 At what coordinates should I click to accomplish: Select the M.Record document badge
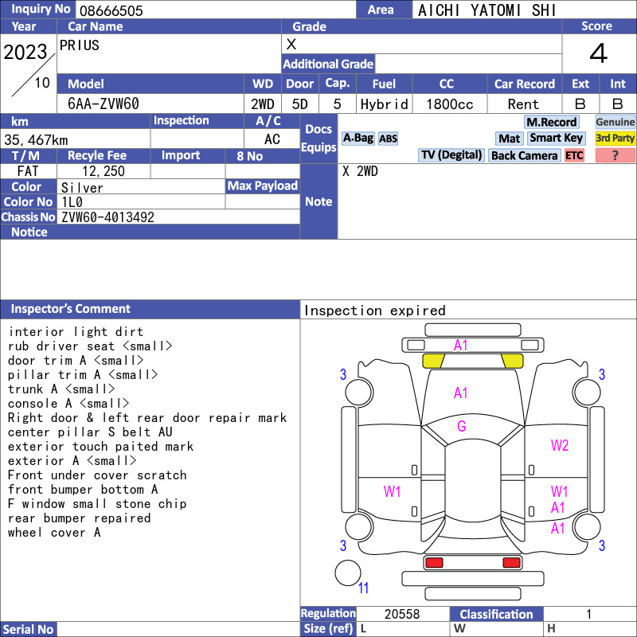pyautogui.click(x=551, y=122)
